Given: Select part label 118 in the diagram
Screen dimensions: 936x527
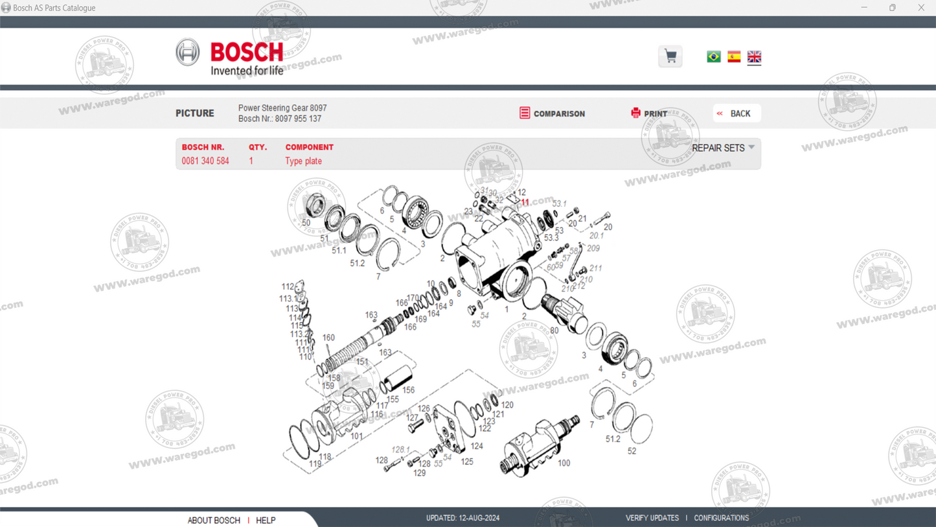Looking at the screenshot, I should click(x=325, y=456).
